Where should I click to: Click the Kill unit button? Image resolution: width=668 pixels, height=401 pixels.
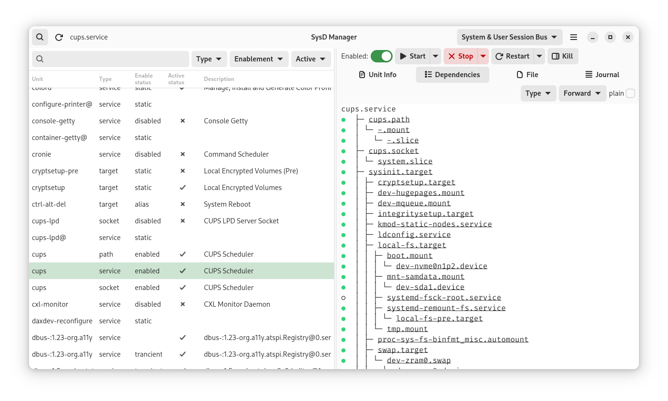click(x=563, y=56)
